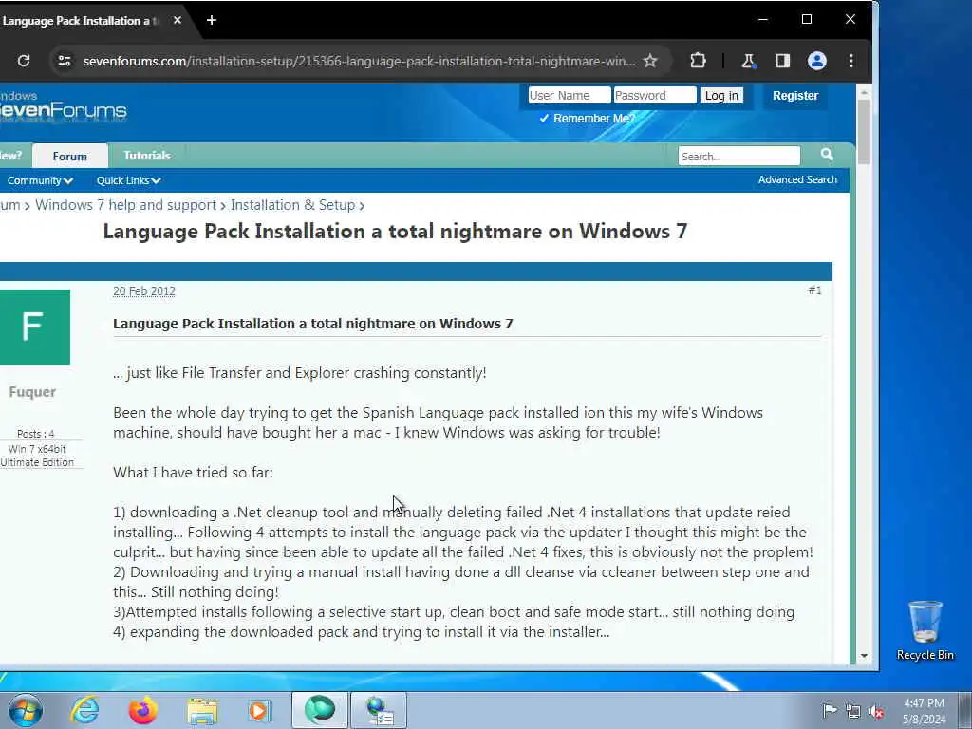972x729 pixels.
Task: Click the #1 post number link
Action: pos(814,290)
